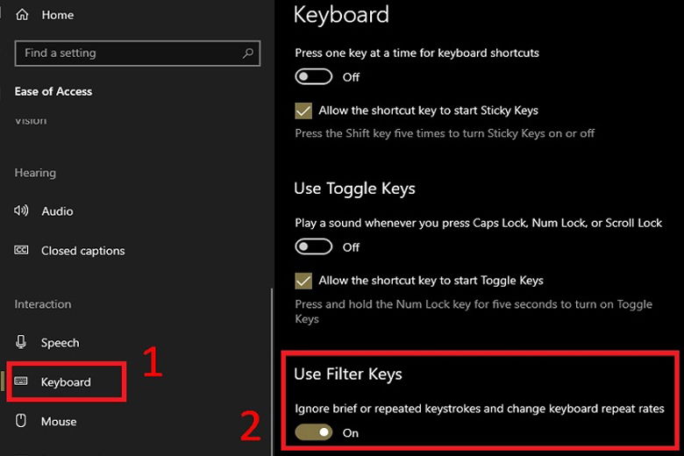The width and height of the screenshot is (684, 456).
Task: Select Mouse in the Interaction section
Action: (59, 422)
